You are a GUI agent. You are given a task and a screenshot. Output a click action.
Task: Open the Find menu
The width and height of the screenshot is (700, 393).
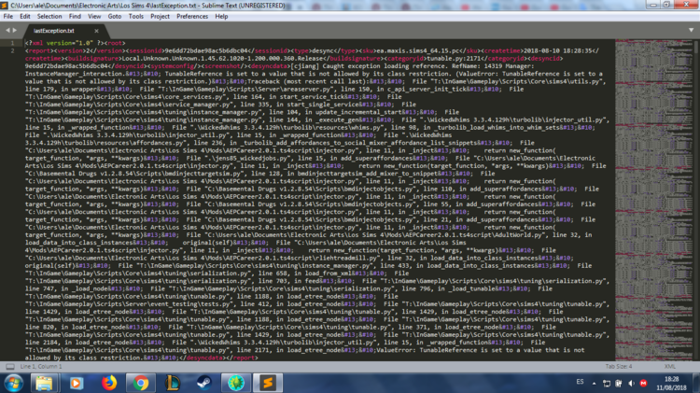click(75, 17)
